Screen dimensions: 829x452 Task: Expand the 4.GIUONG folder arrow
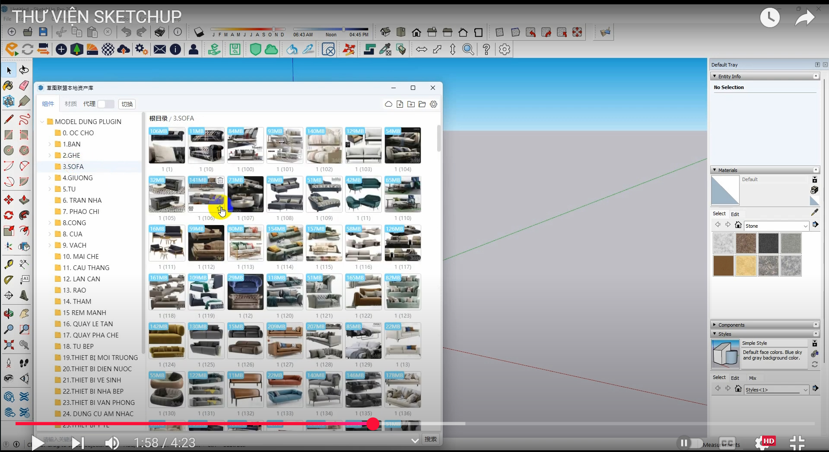[50, 178]
